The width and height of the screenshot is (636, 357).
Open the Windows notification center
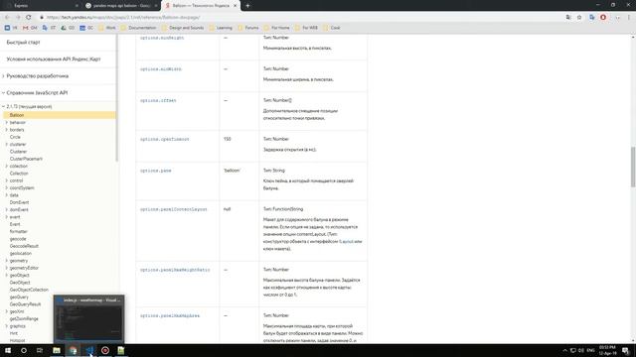(x=626, y=350)
